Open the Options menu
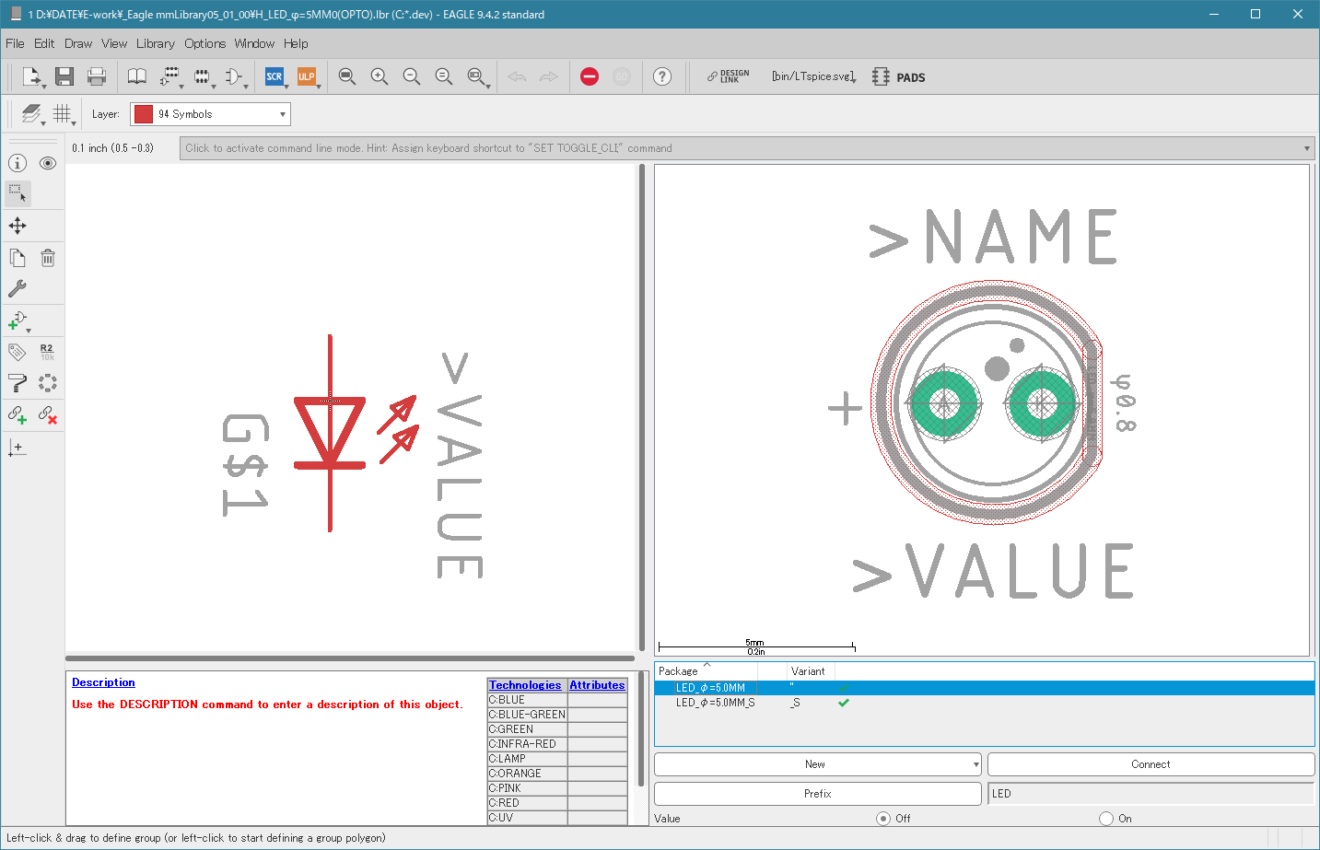The image size is (1320, 850). [204, 43]
